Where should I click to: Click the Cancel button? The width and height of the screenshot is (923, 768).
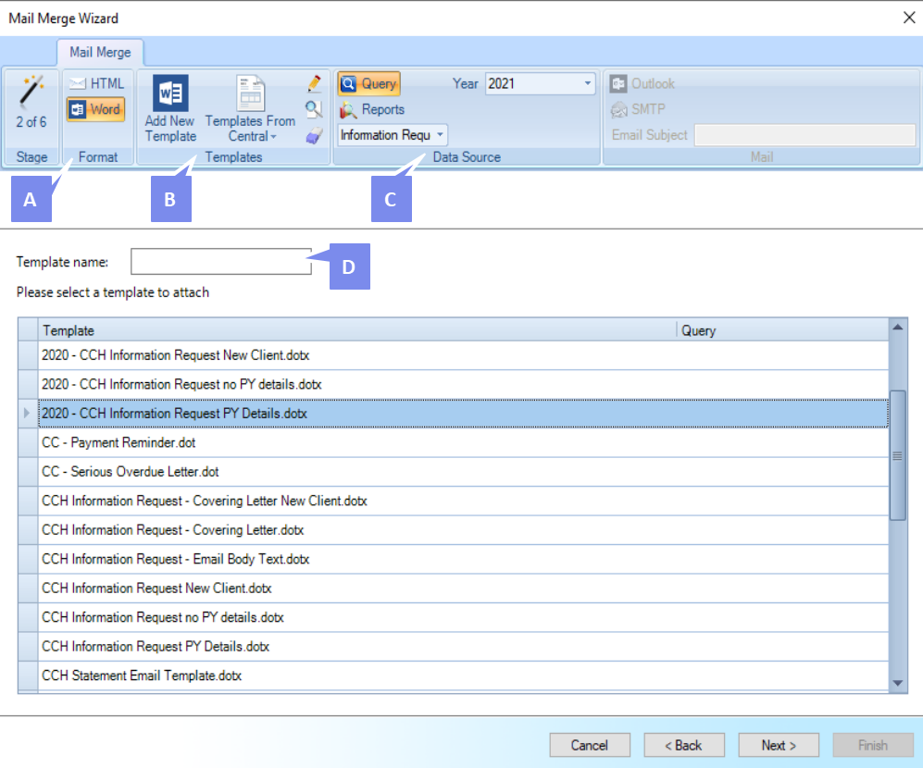590,745
